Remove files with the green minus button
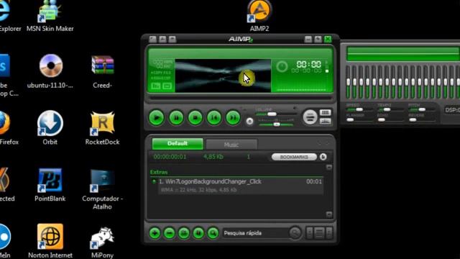This screenshot has width=460, height=259. pos(170,233)
